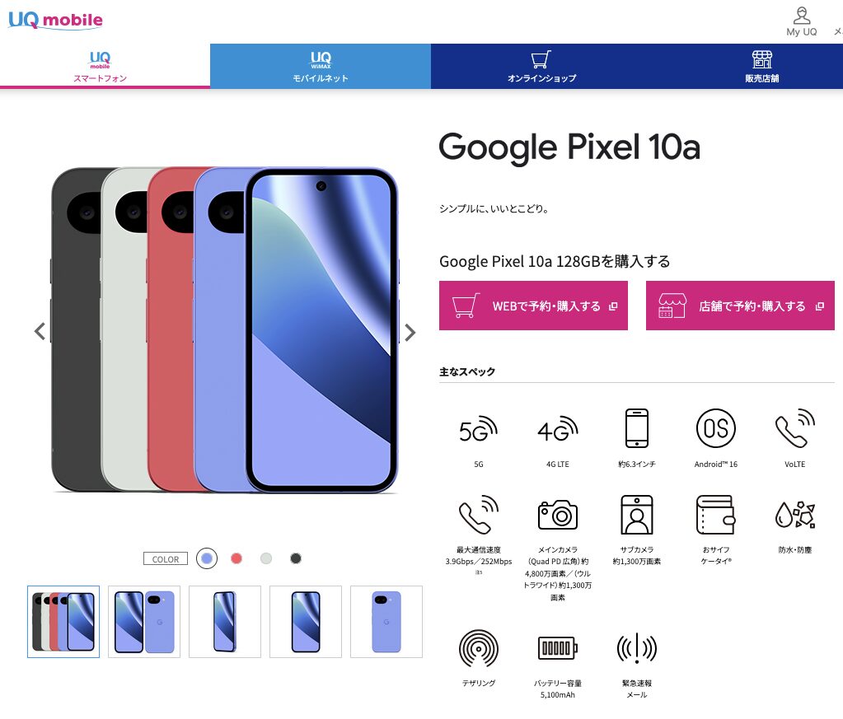Open the オンラインショップ tab
Image resolution: width=843 pixels, height=719 pixels.
coord(541,66)
